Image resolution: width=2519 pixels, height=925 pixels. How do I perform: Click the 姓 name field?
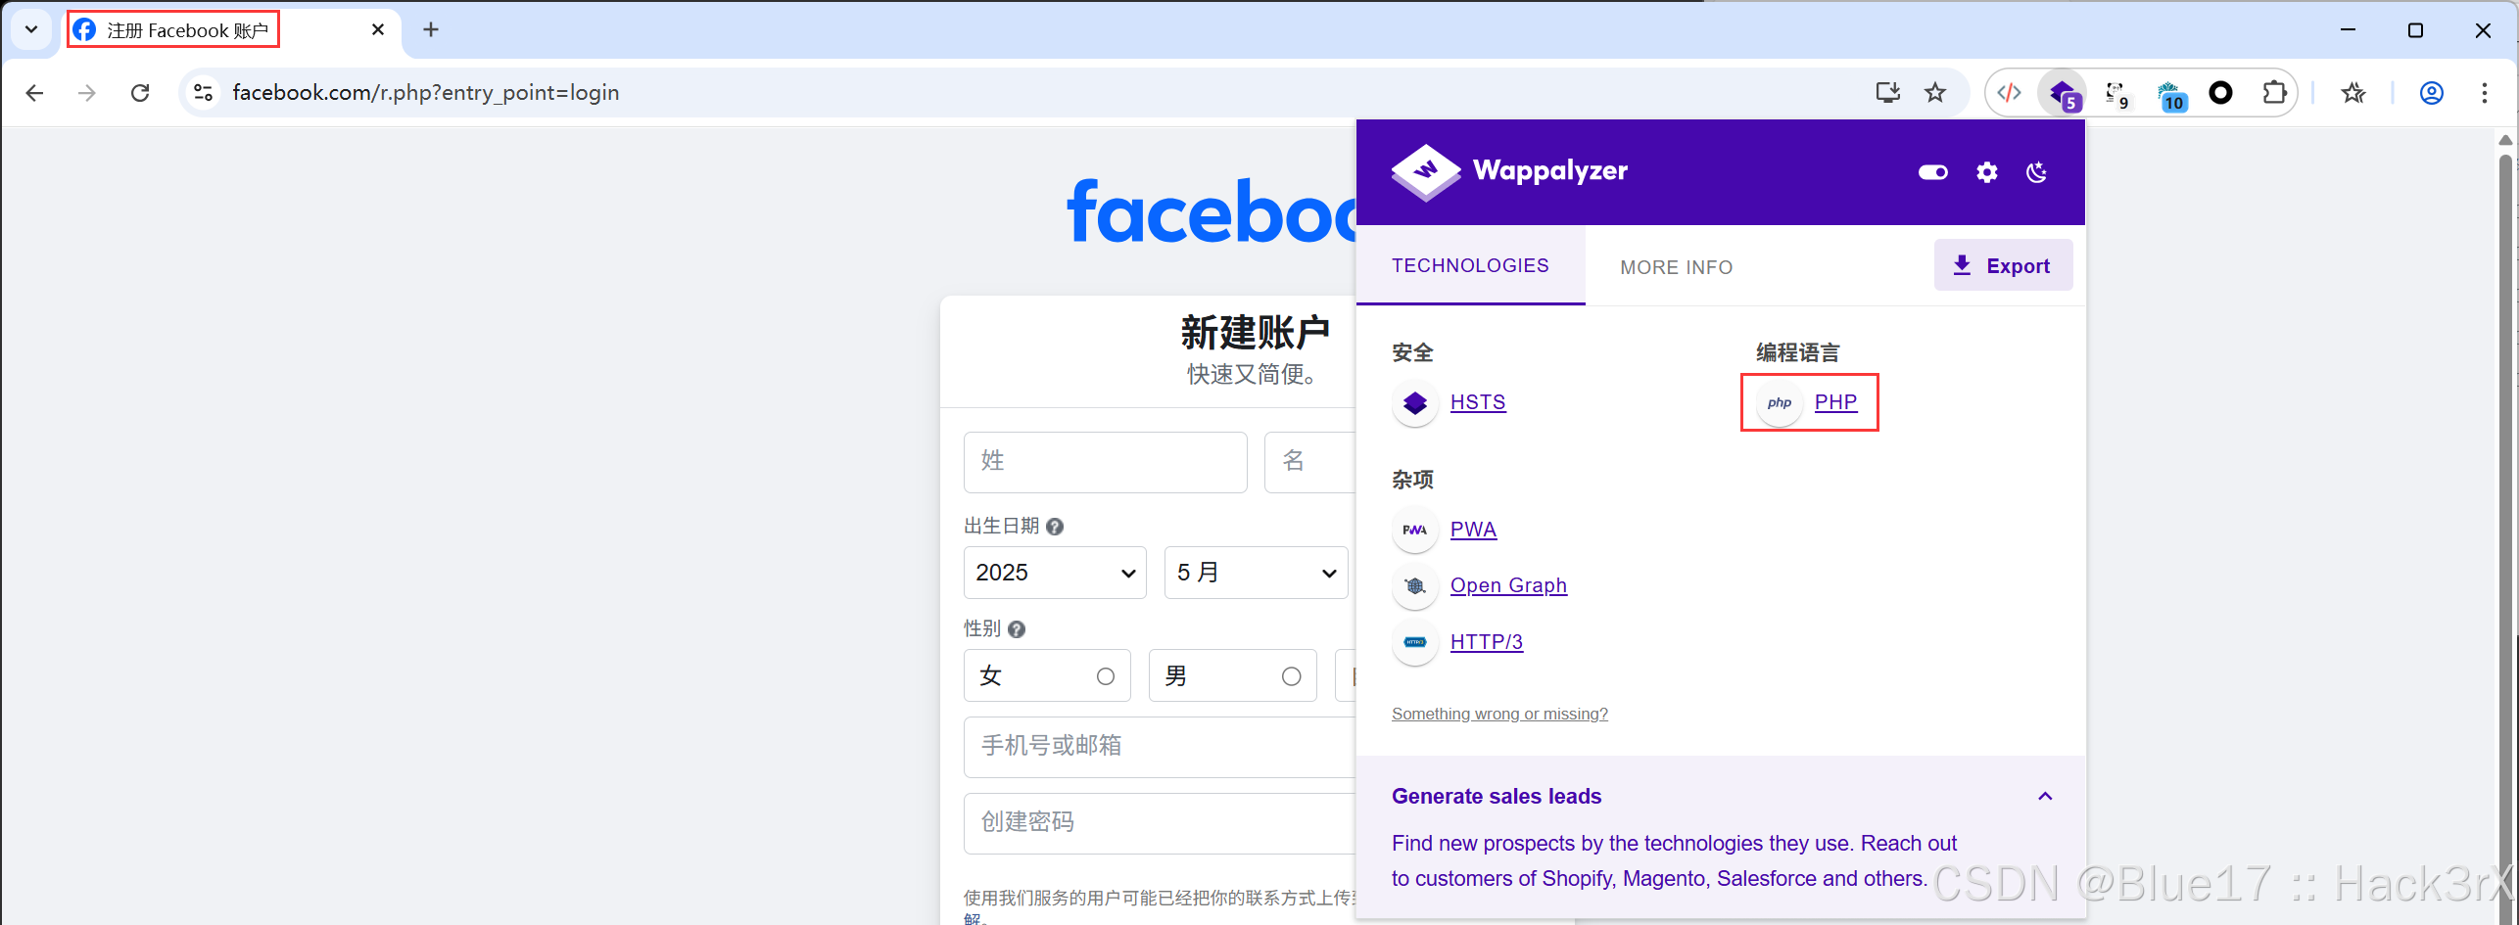point(1106,462)
